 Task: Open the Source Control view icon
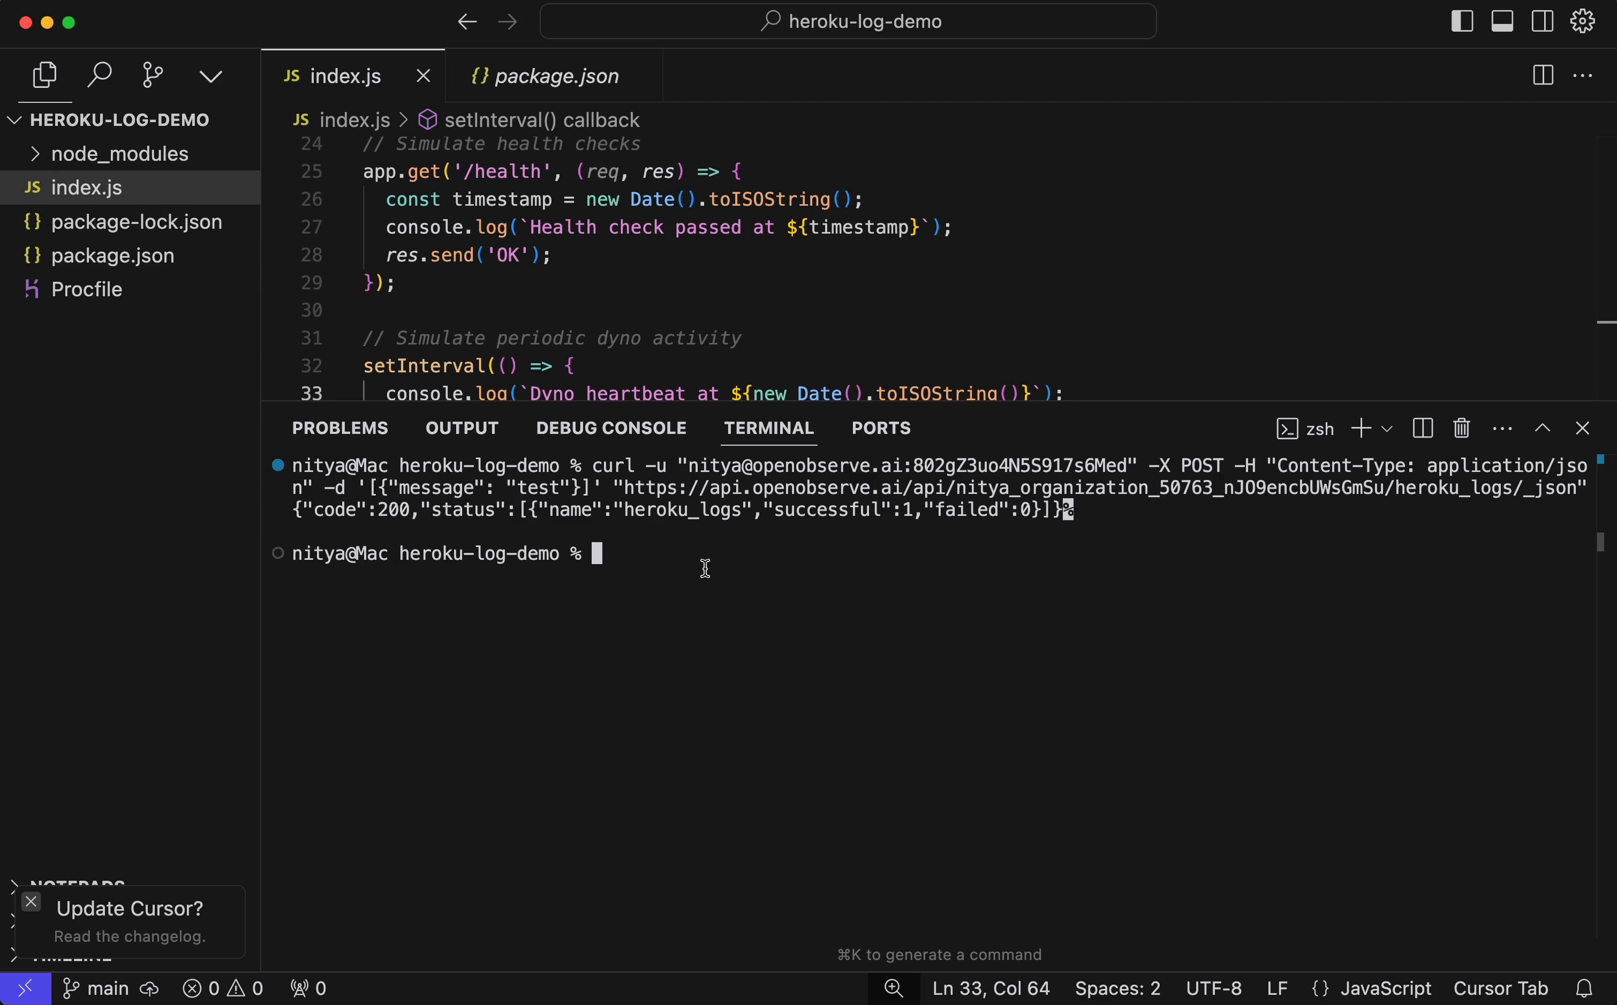pyautogui.click(x=153, y=75)
